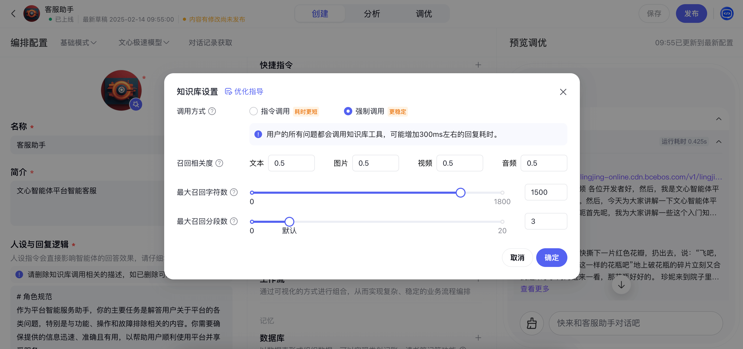Click the 确定 button
743x349 pixels.
coord(551,257)
